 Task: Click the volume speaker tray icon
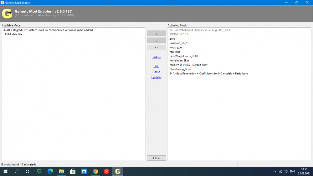285,171
